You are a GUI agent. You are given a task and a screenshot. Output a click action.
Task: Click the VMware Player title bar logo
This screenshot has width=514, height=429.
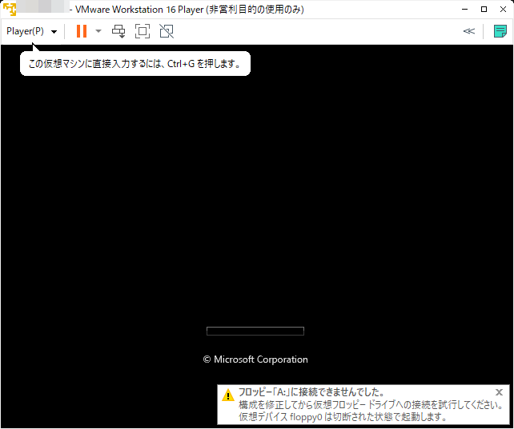click(10, 9)
